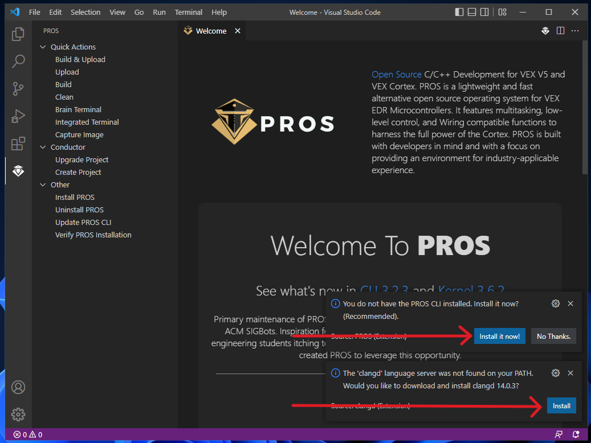Select Create Project
This screenshot has height=443, width=591.
coord(78,172)
